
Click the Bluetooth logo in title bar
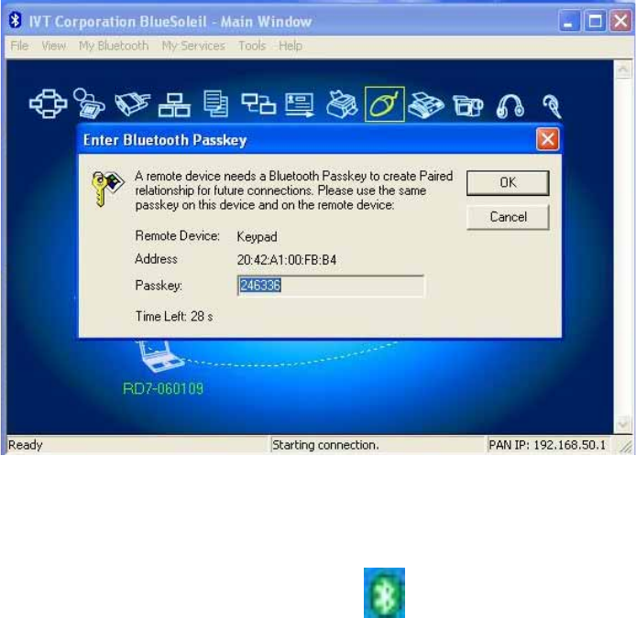16,20
